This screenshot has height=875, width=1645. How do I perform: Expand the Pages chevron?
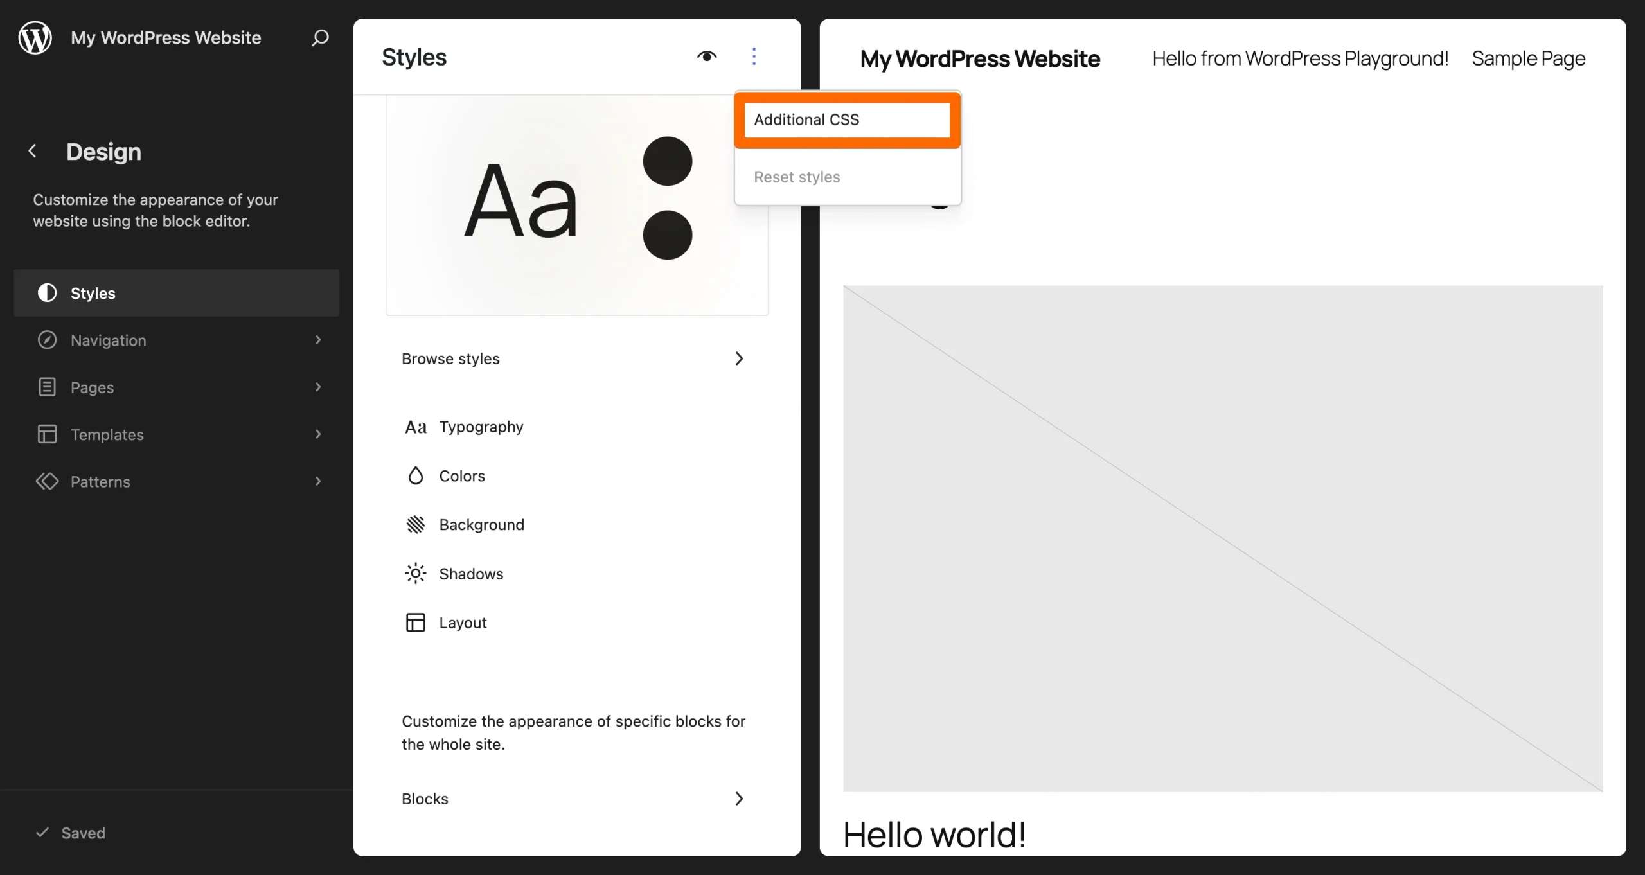pos(318,387)
